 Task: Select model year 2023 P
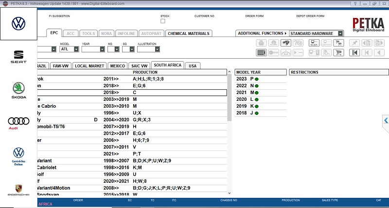(248, 79)
